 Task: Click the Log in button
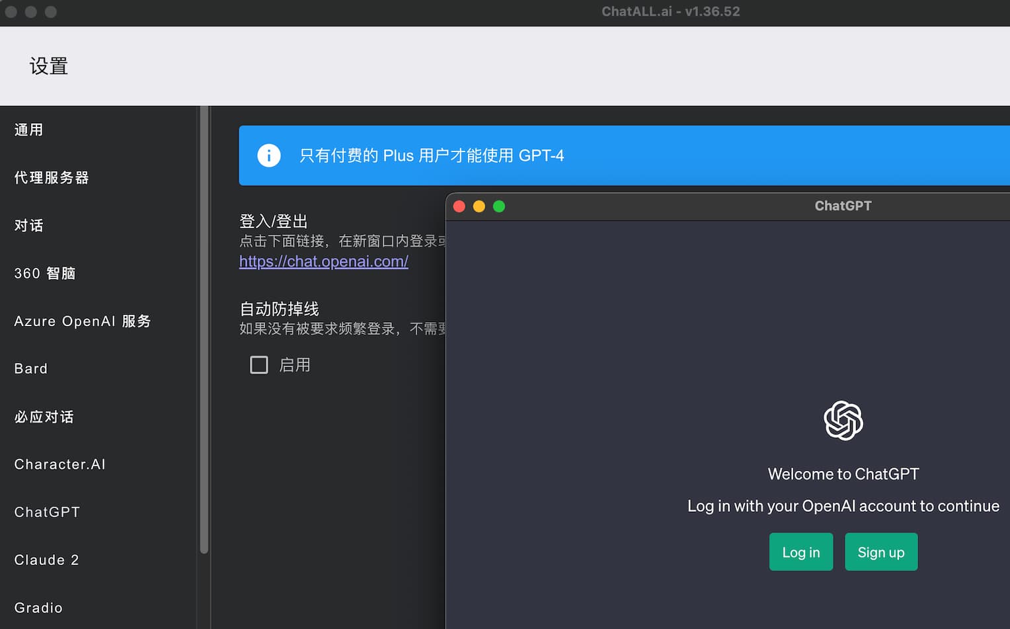tap(801, 552)
